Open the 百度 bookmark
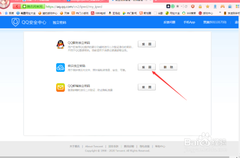The image size is (240, 158). pos(9,13)
